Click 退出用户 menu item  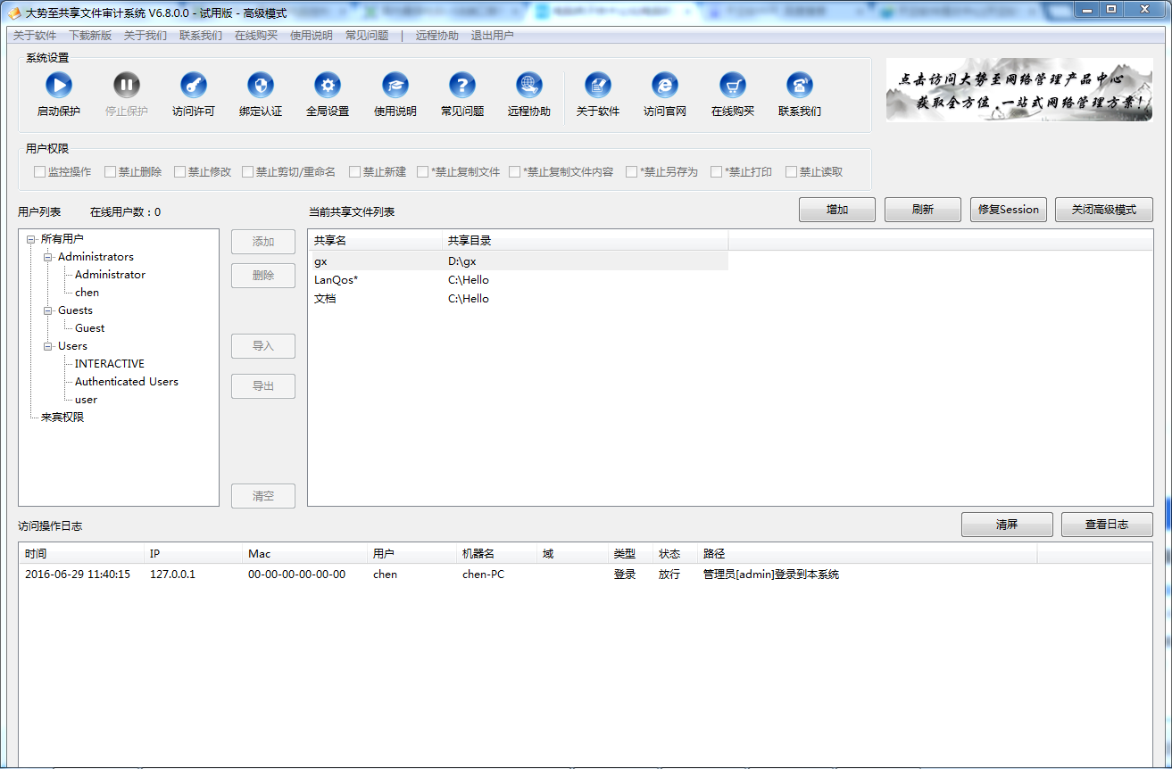point(493,36)
